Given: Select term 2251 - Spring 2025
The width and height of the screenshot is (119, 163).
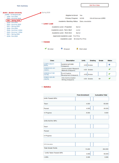Looking at the screenshot, I should (x=13, y=26).
